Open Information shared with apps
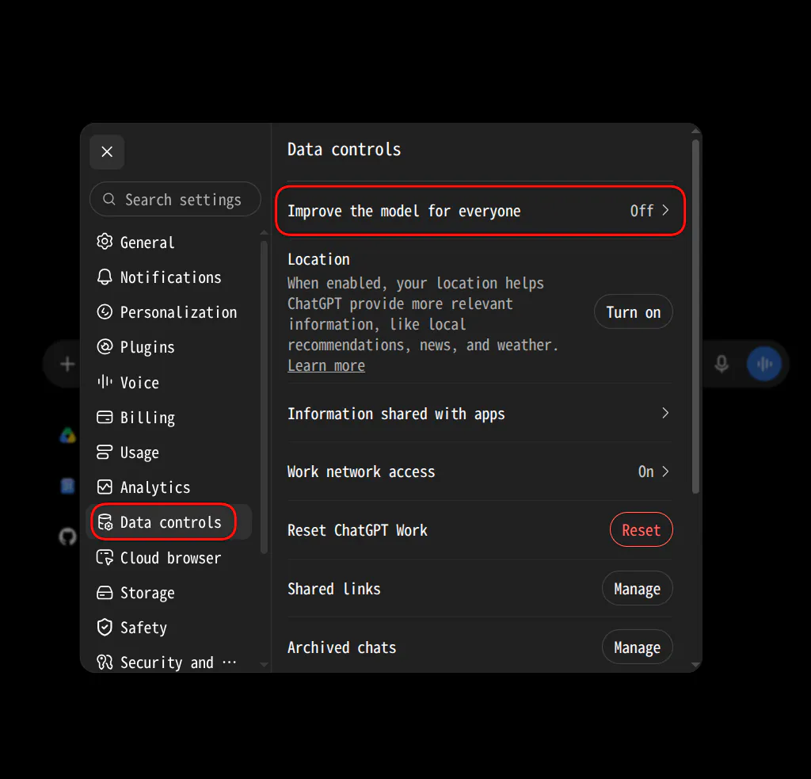This screenshot has width=811, height=779. click(480, 414)
